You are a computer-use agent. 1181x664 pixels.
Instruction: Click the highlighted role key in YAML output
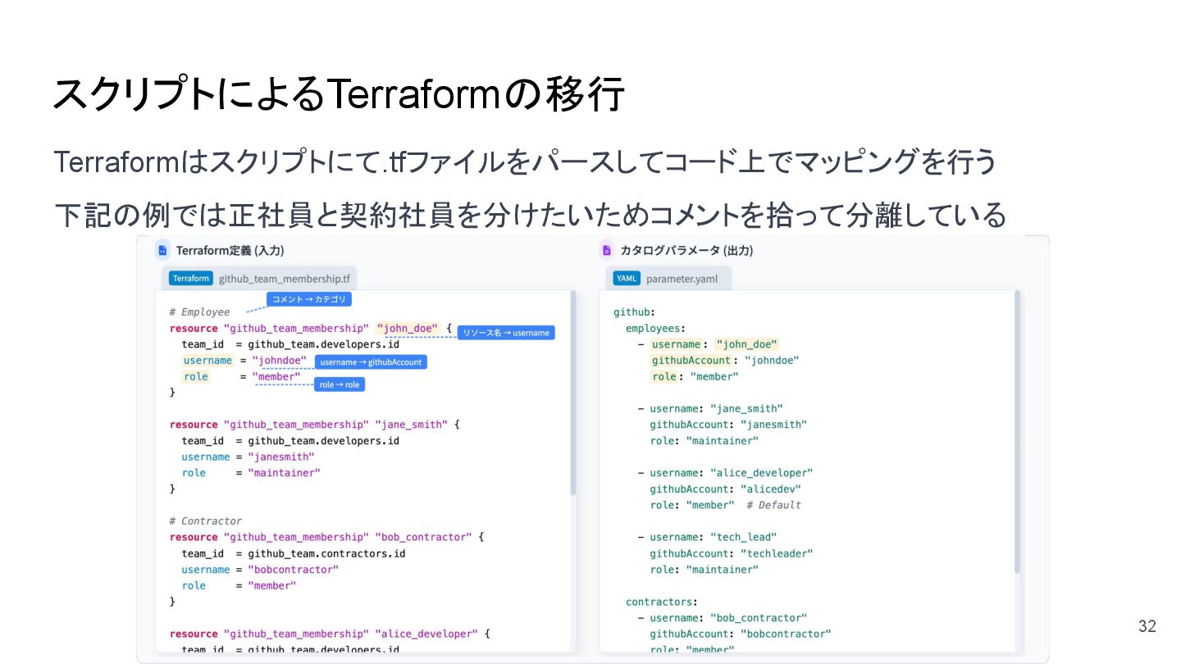tap(663, 376)
